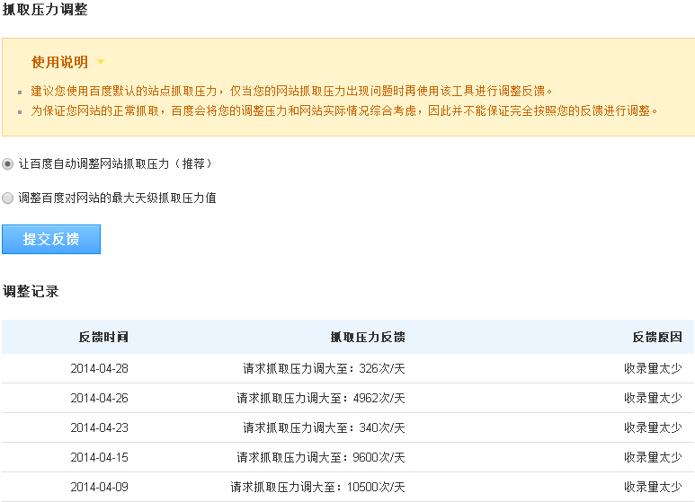Click the 10500次/天 pressure feedback entry
Image resolution: width=695 pixels, height=502 pixels.
pos(317,487)
